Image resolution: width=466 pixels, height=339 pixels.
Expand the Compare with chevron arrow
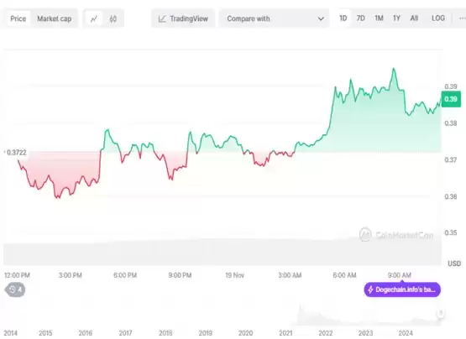(x=321, y=19)
